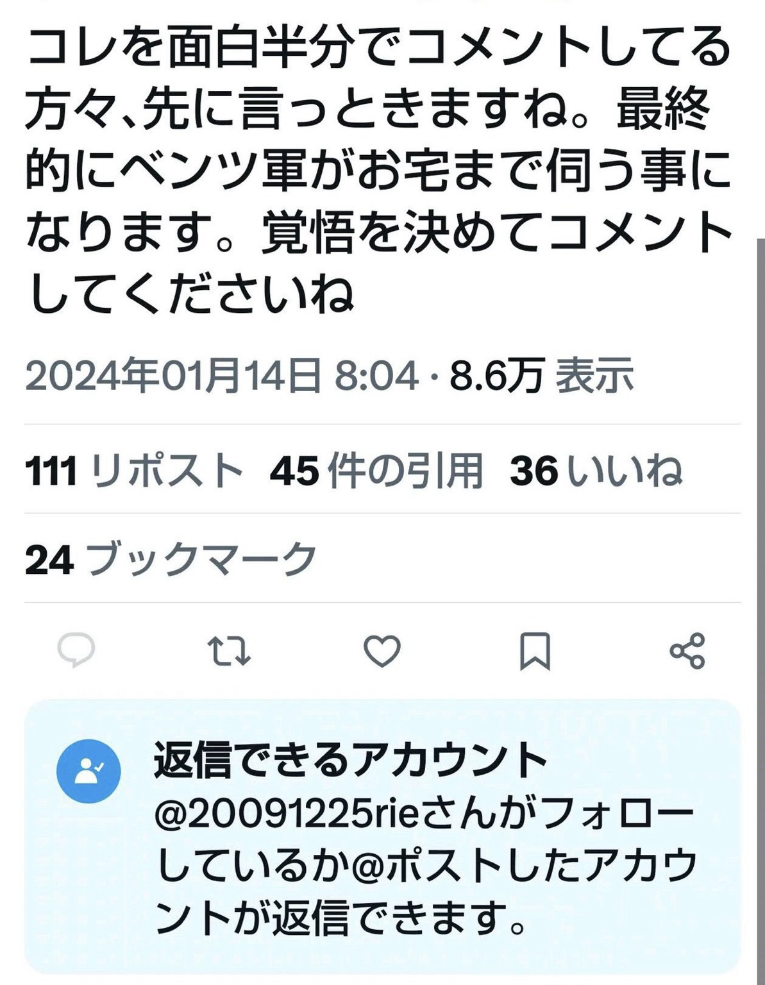Screen dimensions: 765x985
Task: Like the post with the heart icon
Action: point(382,651)
